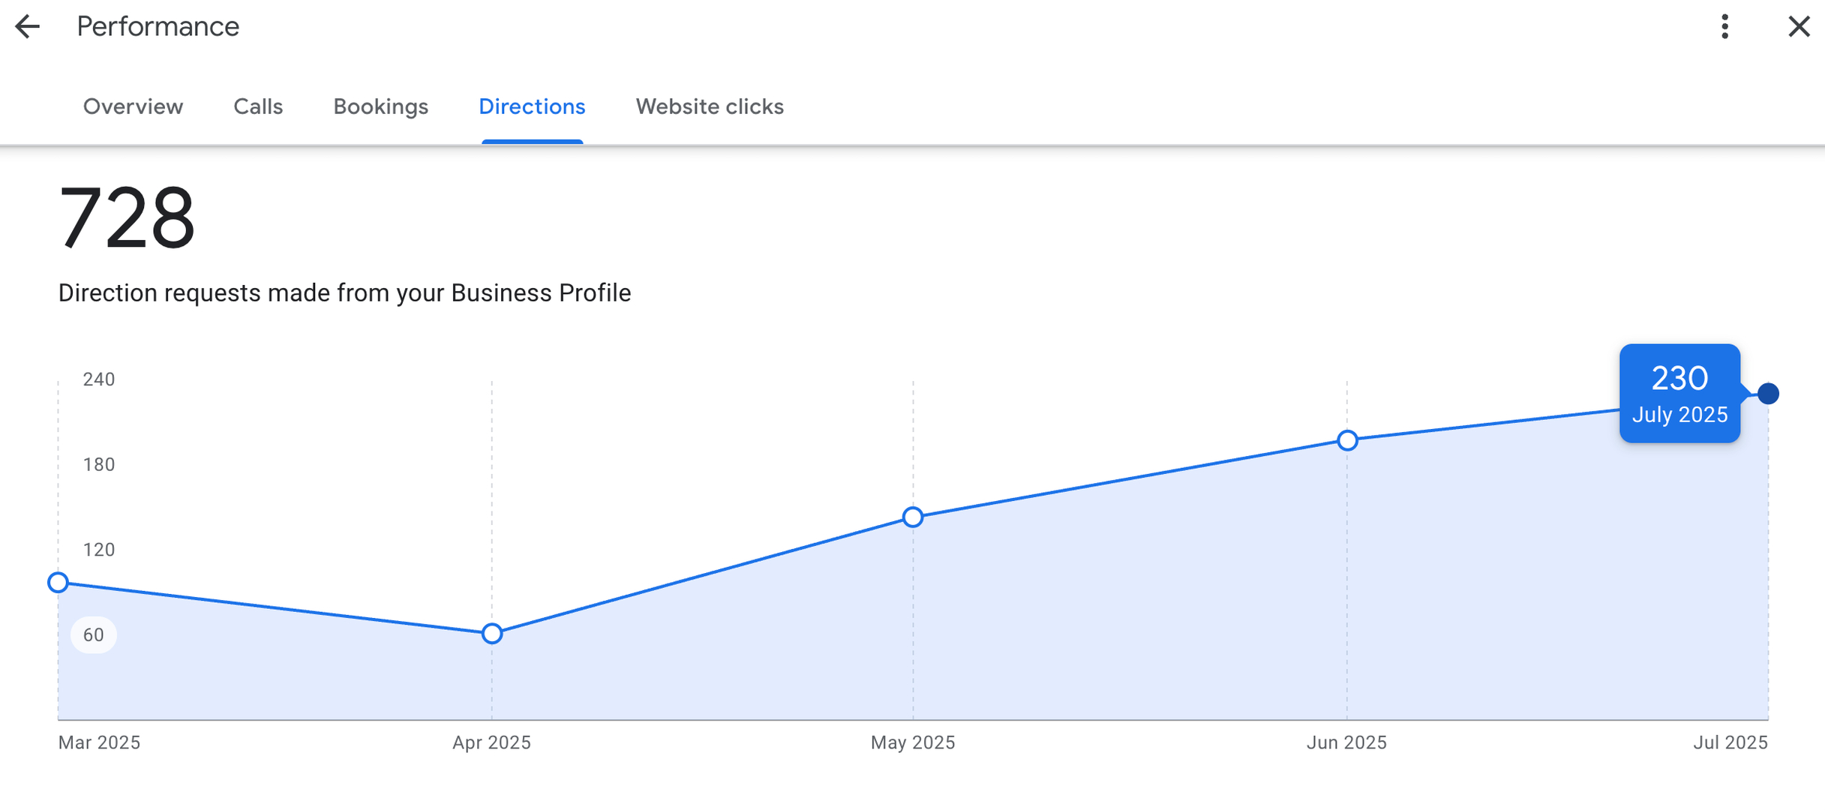Click the May 2025 chart point
This screenshot has height=810, width=1825.
(x=913, y=517)
